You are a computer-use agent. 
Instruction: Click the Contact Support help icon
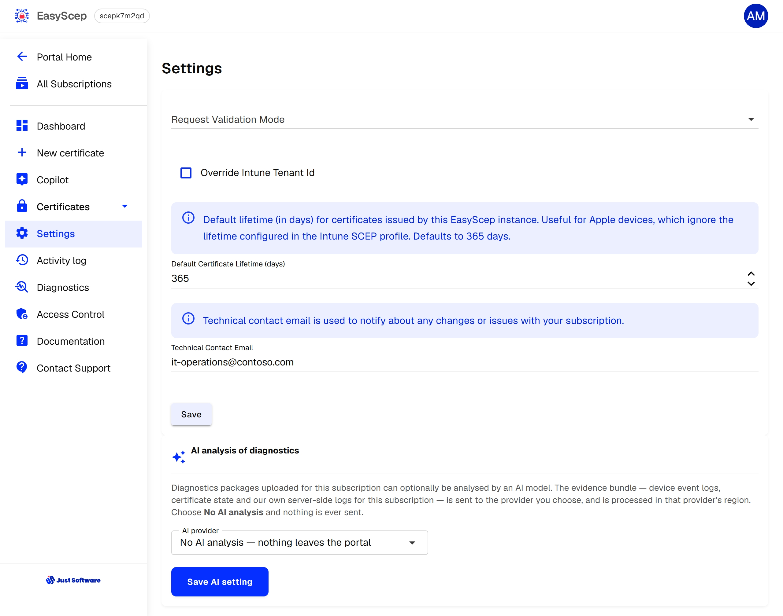(x=22, y=368)
